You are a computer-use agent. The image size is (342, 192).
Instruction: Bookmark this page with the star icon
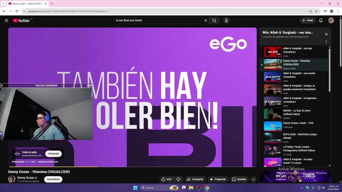tap(316, 11)
